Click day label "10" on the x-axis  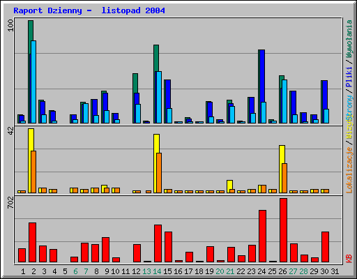(x=115, y=271)
